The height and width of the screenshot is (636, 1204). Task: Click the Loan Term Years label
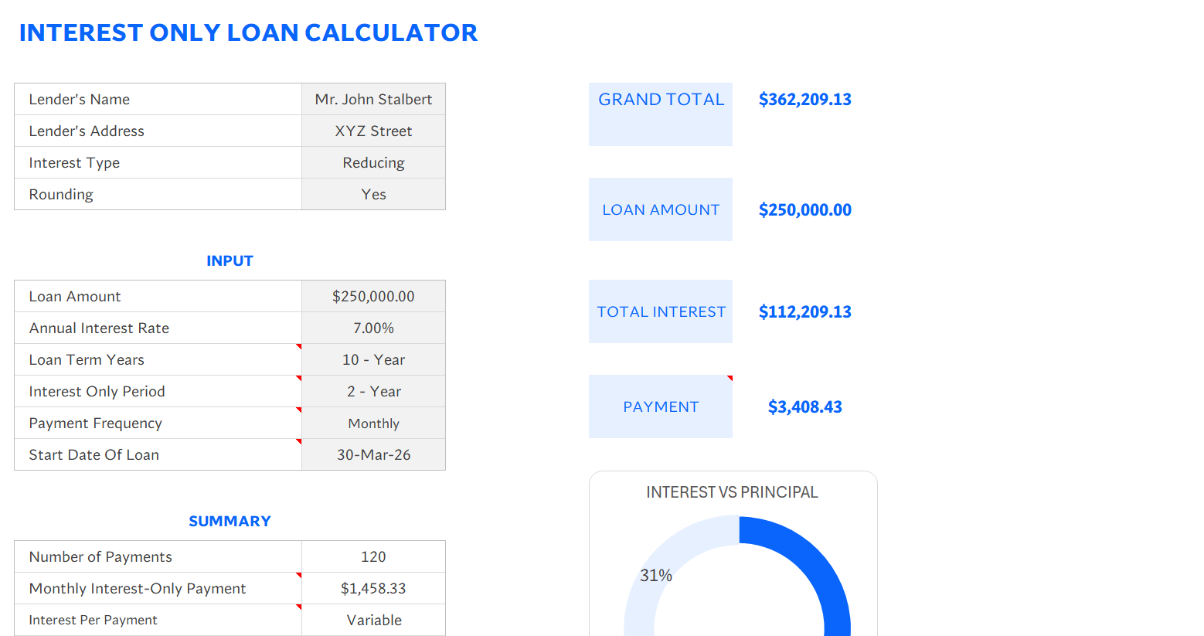[158, 359]
